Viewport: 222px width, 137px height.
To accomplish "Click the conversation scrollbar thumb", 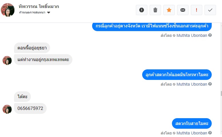I will coord(221,93).
